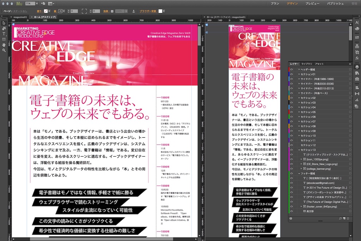Open パブリッシュ
The height and width of the screenshot is (241, 361).
click(335, 4)
